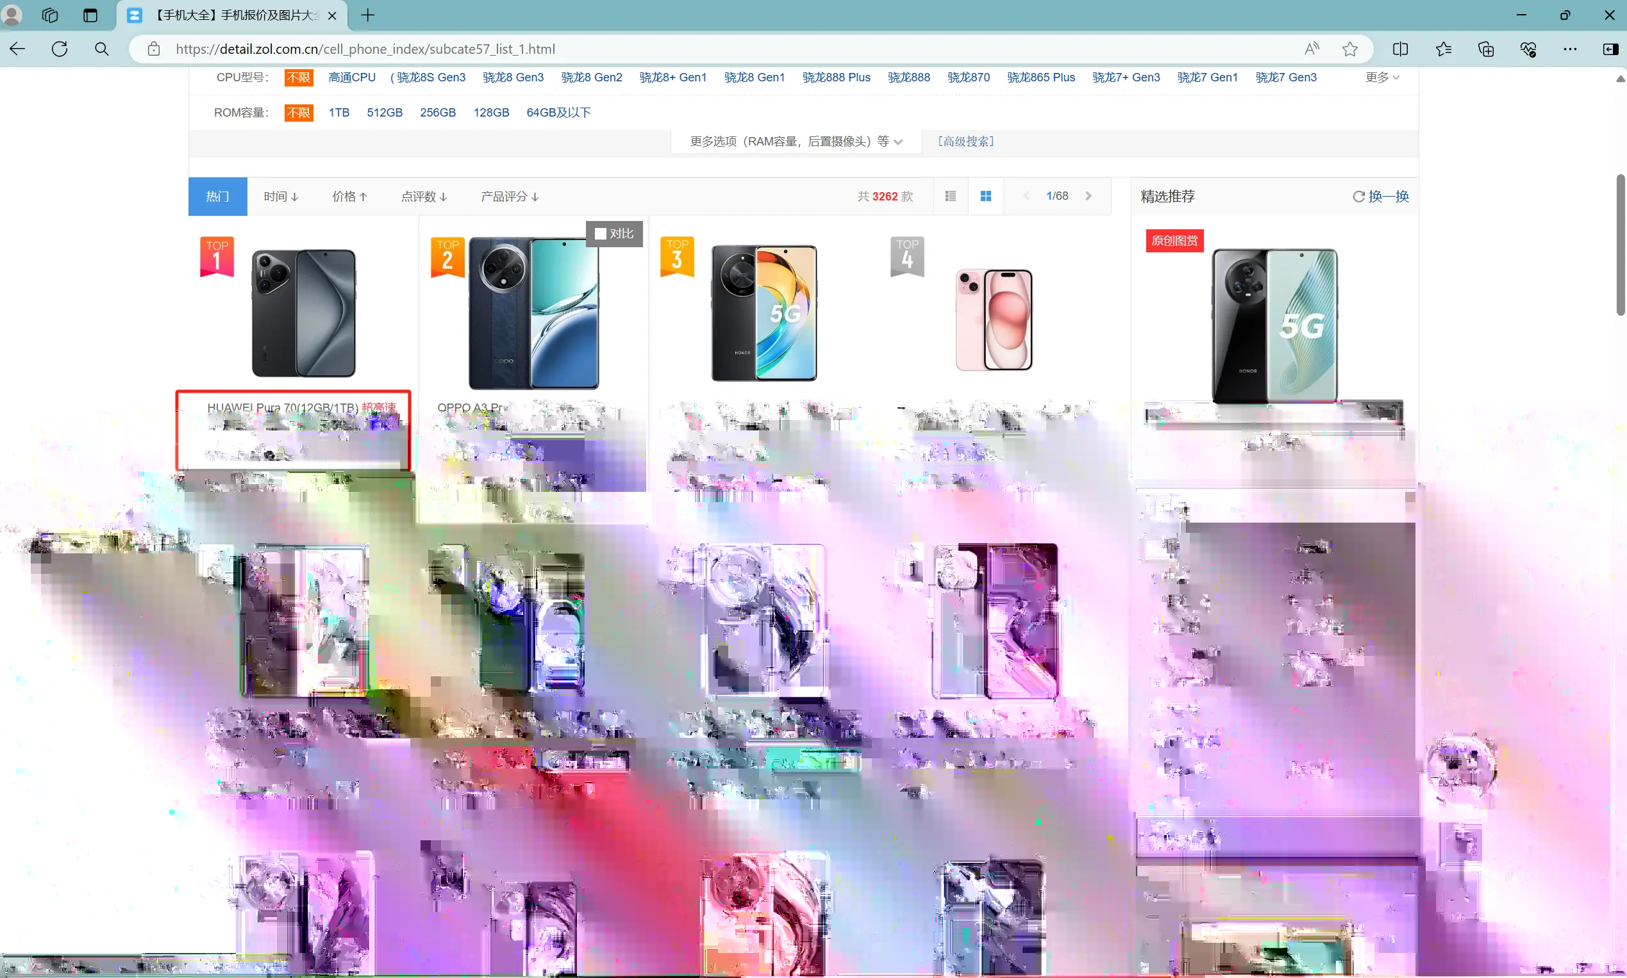Sort phones by 点评数

(x=424, y=197)
